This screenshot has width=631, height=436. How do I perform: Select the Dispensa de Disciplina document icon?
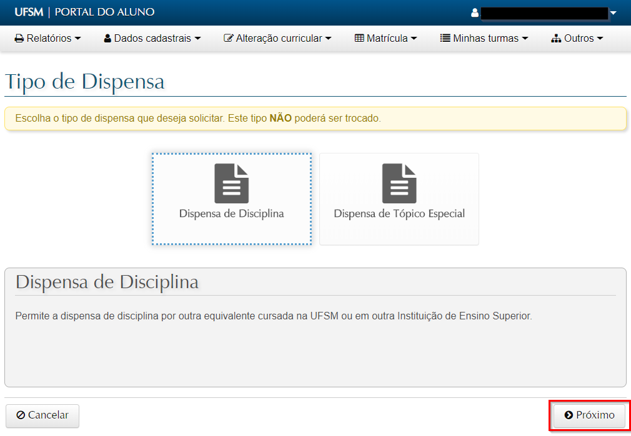231,183
